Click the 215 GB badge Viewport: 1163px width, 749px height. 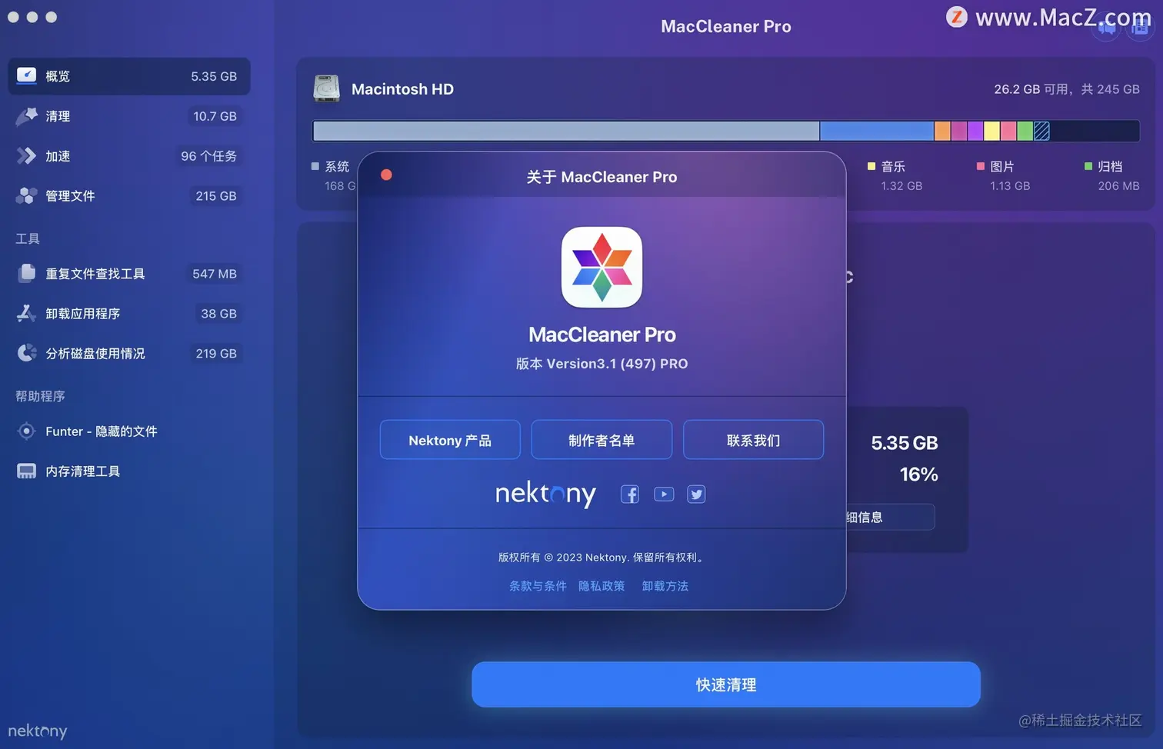click(x=216, y=196)
